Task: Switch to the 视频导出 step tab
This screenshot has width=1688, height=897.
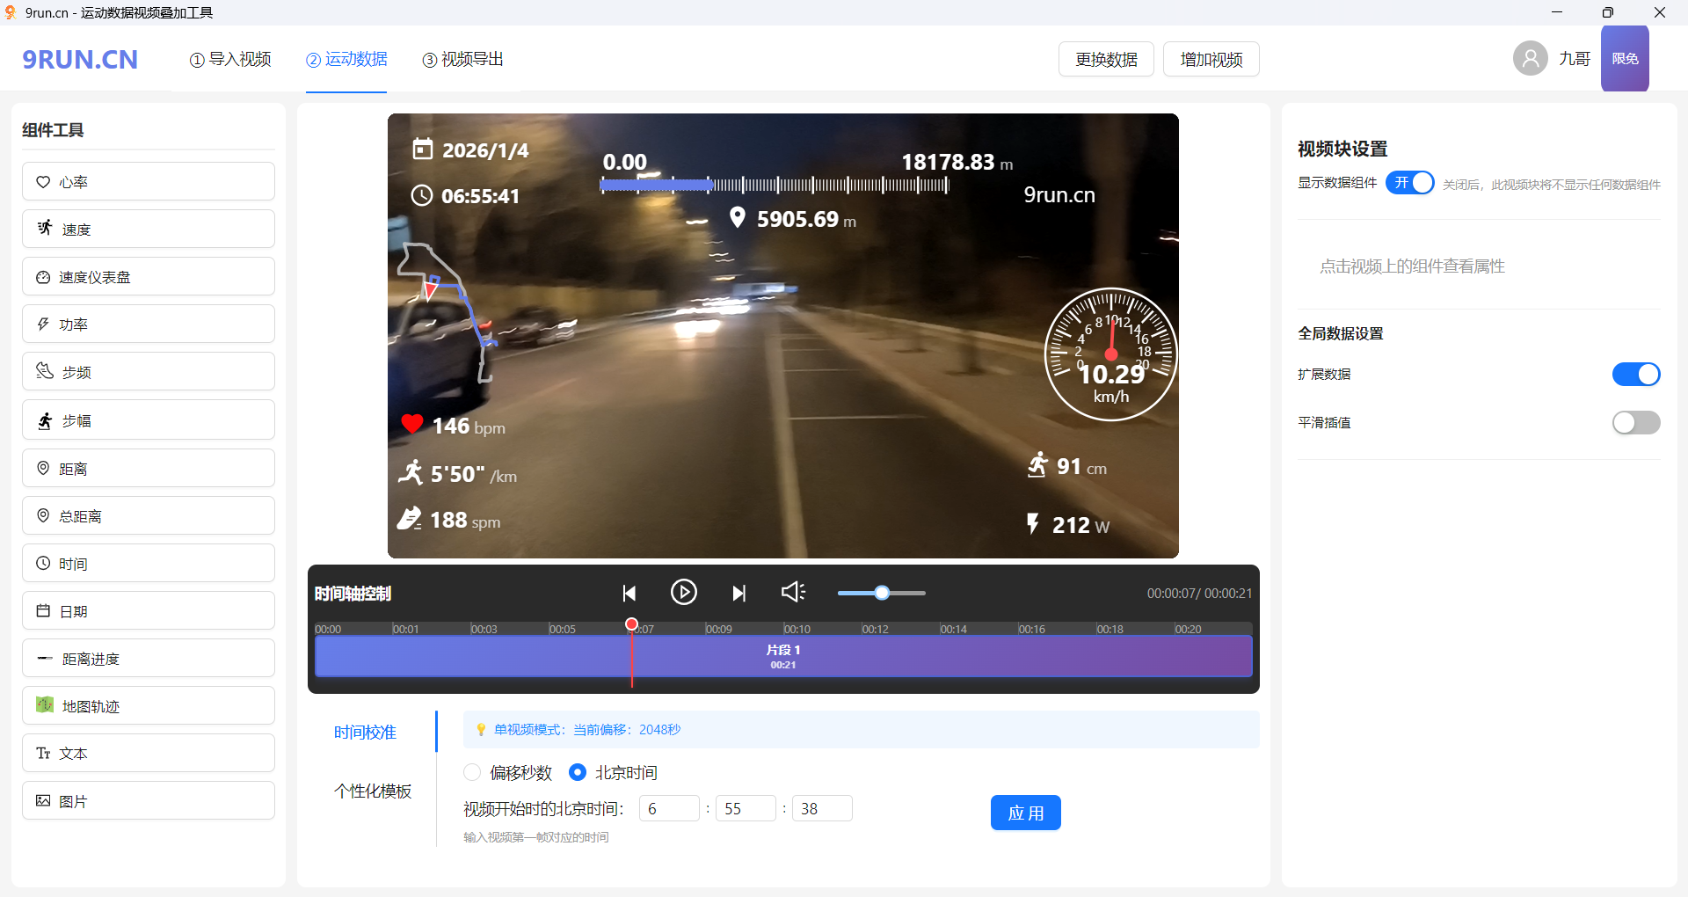Action: 462,59
